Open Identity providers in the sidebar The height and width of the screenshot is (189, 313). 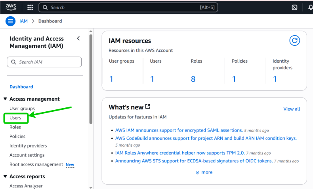pos(28,146)
